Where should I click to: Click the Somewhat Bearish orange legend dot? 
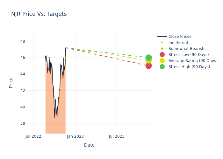[x=162, y=49]
